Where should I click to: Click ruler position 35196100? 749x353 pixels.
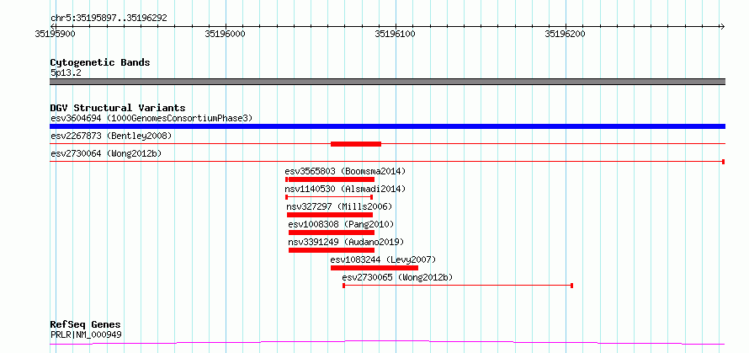[x=395, y=34]
